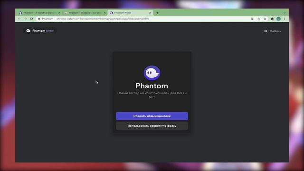The width and height of the screenshot is (304, 171).
Task: Go forward in browser history
Action: [25, 19]
